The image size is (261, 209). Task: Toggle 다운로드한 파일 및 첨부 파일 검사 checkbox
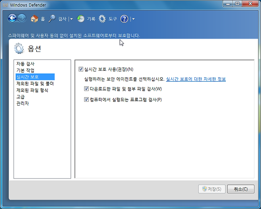click(x=86, y=89)
